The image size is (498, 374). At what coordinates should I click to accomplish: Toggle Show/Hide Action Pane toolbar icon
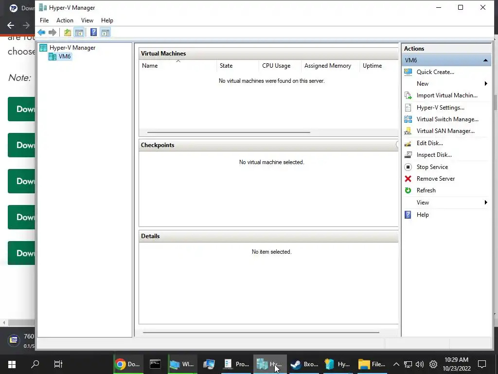[x=106, y=33]
